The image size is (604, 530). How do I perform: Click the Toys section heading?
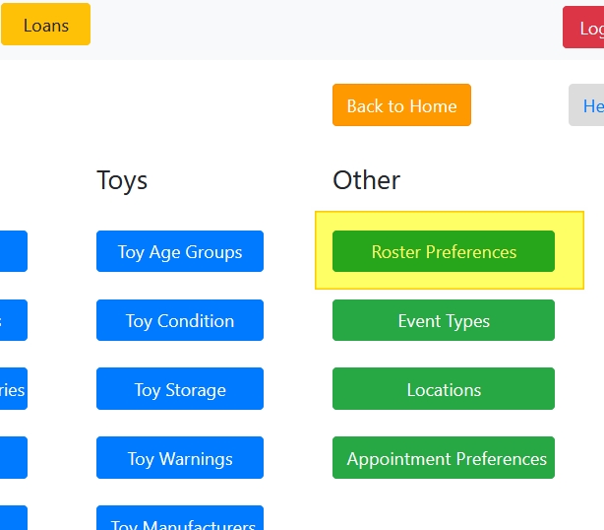[122, 180]
